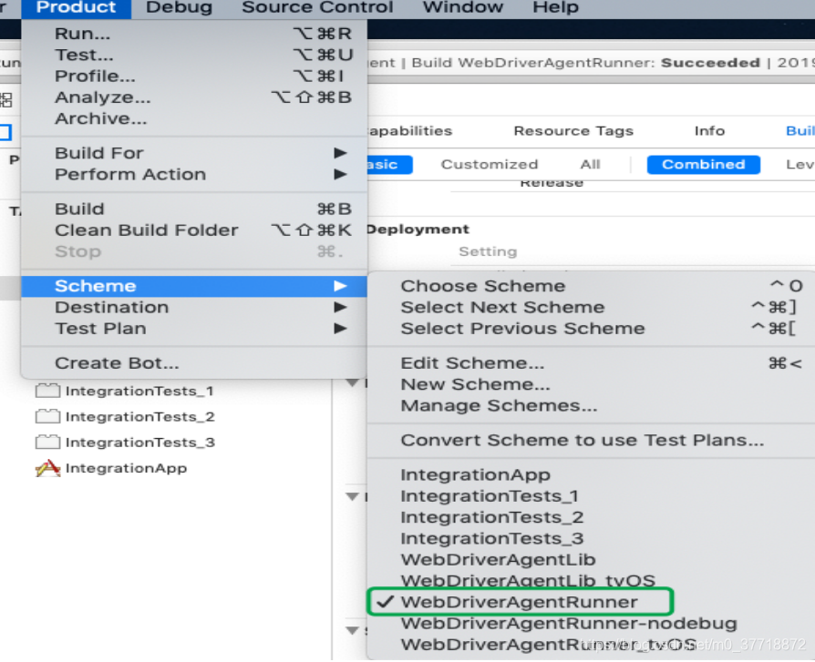This screenshot has width=815, height=662.
Task: Click Build in the Product menu
Action: pyautogui.click(x=194, y=209)
